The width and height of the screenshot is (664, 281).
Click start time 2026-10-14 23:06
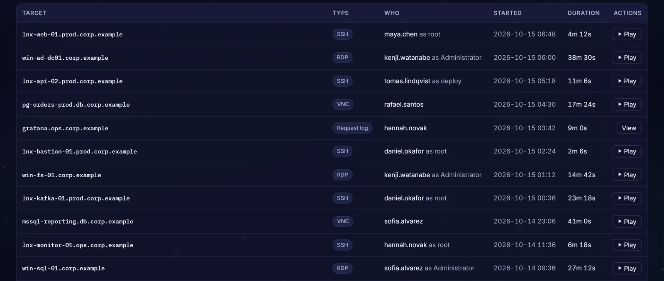click(x=525, y=221)
